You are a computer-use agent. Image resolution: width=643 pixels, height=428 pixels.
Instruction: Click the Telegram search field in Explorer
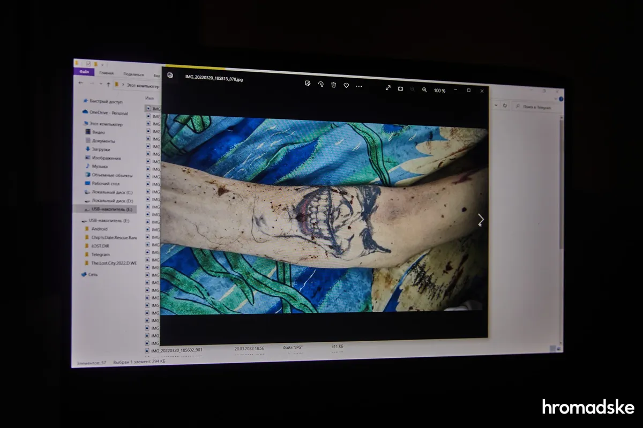[x=536, y=108]
